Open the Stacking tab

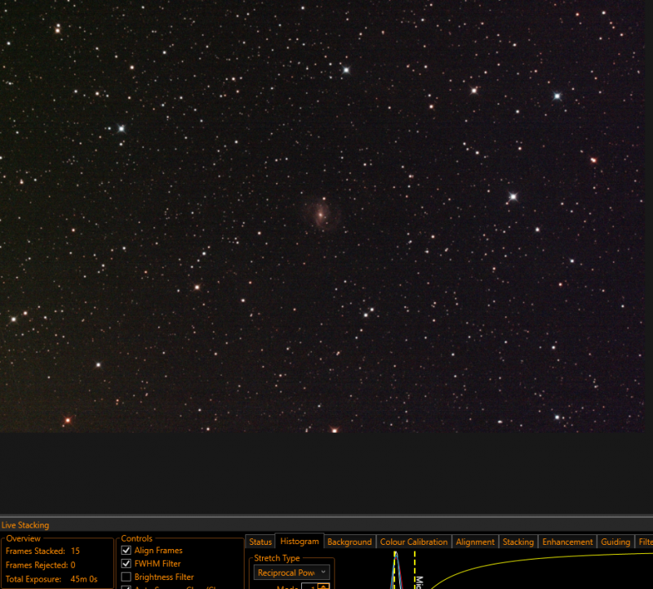(x=518, y=542)
